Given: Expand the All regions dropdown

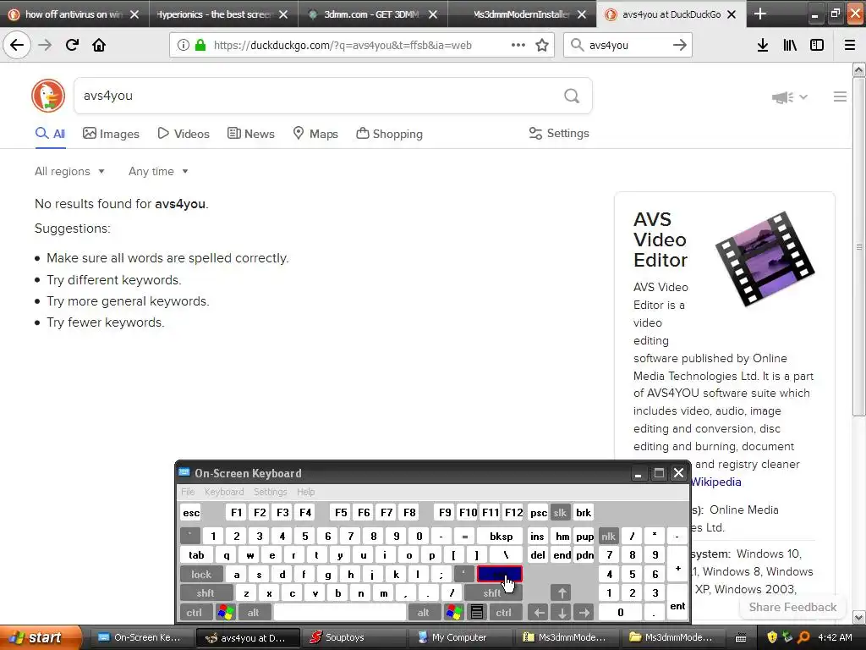Looking at the screenshot, I should tap(69, 171).
